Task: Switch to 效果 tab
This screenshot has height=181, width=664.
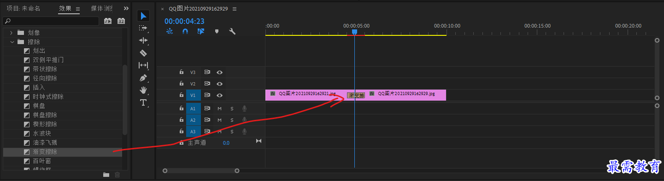Action: (65, 9)
